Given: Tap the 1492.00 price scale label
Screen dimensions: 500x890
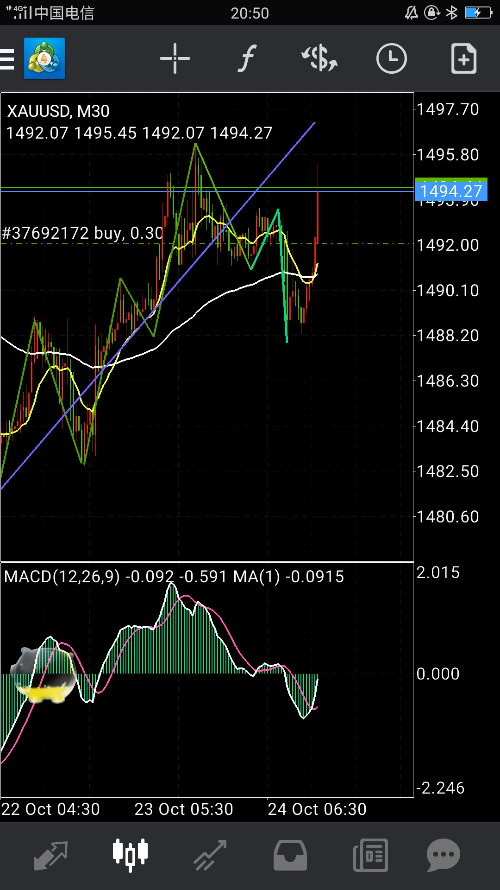Looking at the screenshot, I should (x=448, y=245).
